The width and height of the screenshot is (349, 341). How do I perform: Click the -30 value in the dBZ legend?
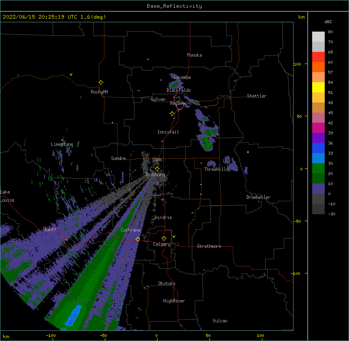click(x=332, y=214)
